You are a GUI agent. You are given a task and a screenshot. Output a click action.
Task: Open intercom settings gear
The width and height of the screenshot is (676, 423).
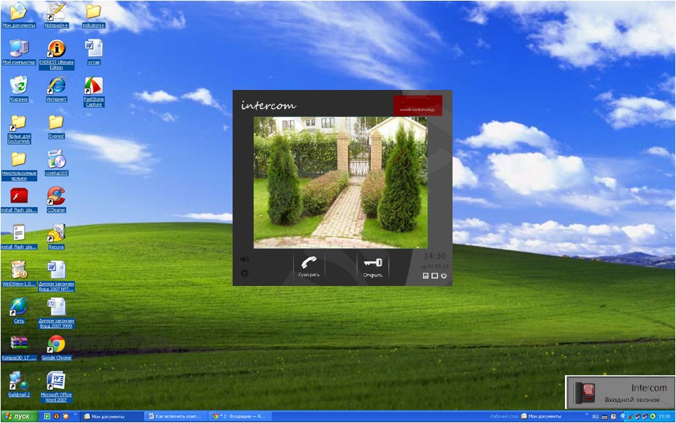[x=245, y=273]
